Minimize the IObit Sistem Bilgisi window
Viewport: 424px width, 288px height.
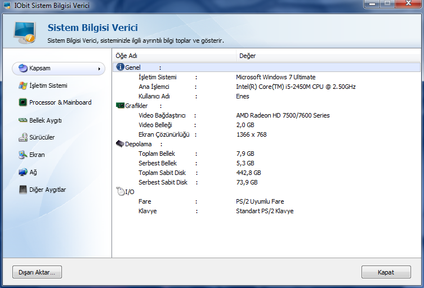pos(372,4)
